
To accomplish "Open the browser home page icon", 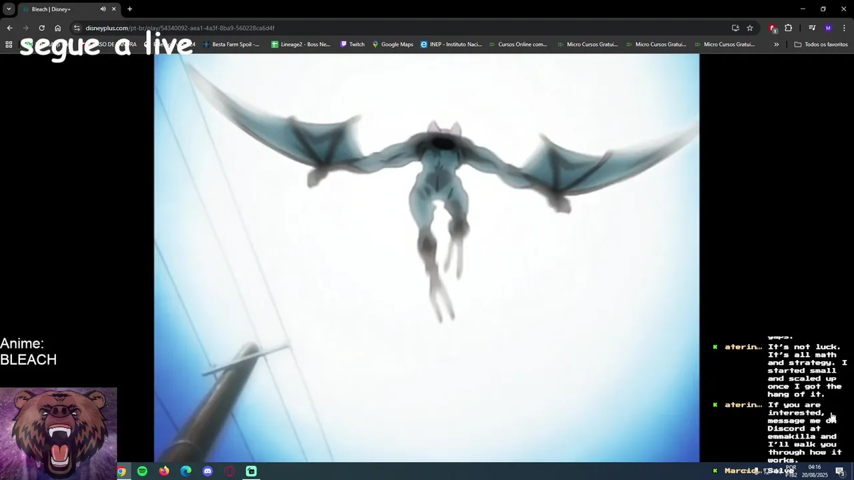I will pos(57,28).
